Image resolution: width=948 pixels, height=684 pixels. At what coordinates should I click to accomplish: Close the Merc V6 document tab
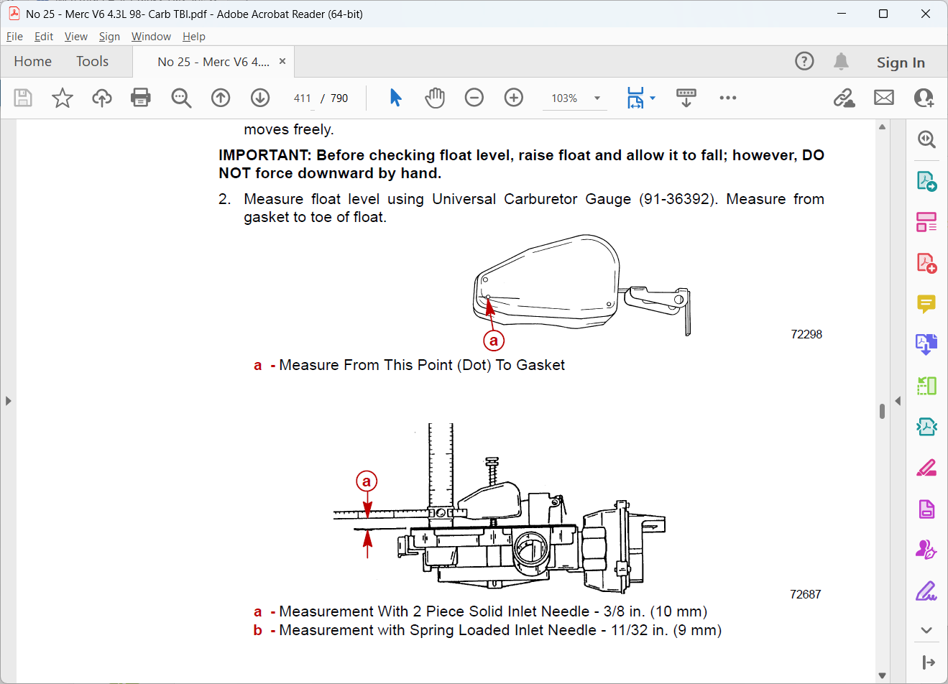point(282,61)
